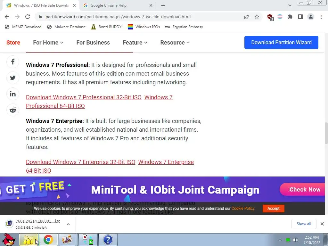Open Angry Birds start button
Screen dimensions: 328x246
(9, 240)
